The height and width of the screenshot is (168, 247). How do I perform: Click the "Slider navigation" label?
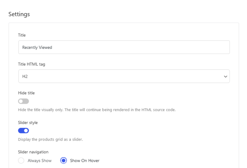point(33,152)
